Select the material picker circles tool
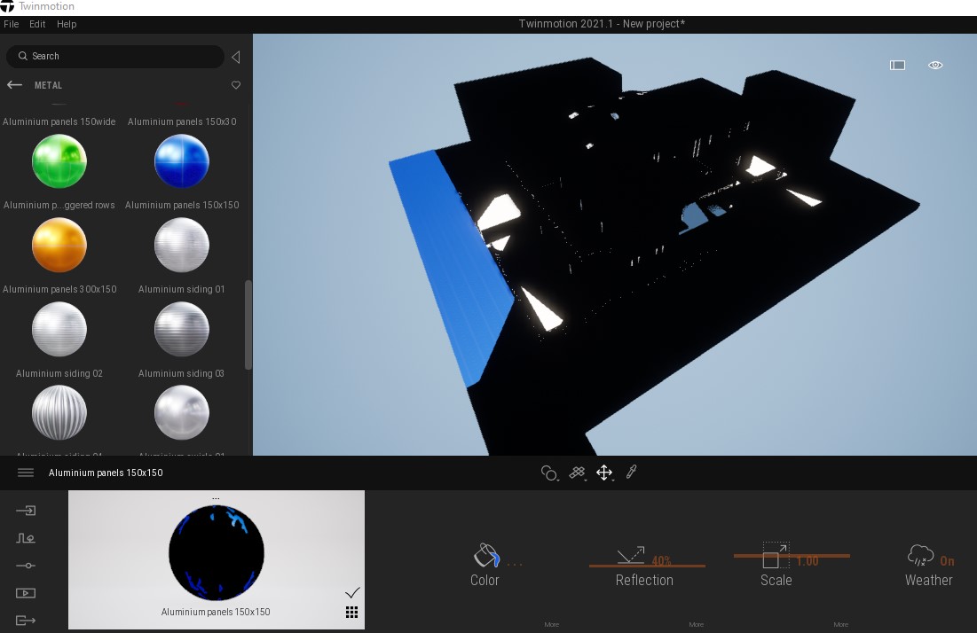 pyautogui.click(x=549, y=473)
